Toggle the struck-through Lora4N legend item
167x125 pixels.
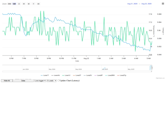pyautogui.click(x=55, y=75)
